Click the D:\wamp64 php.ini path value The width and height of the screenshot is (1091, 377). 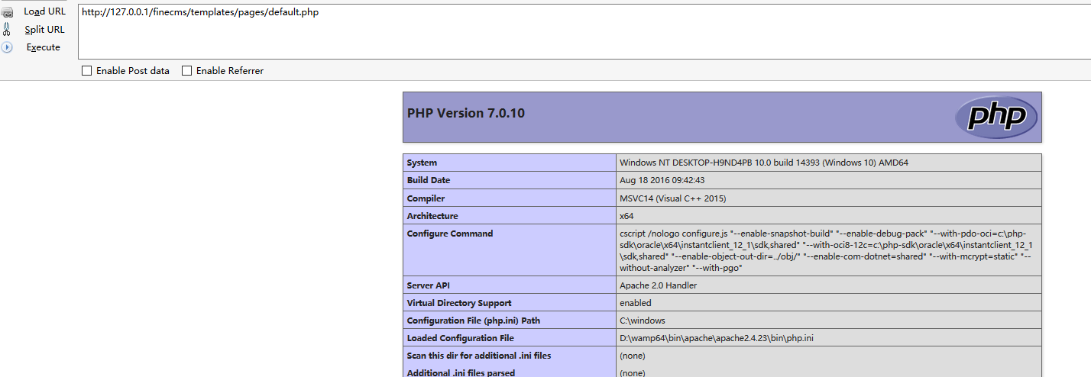(717, 338)
